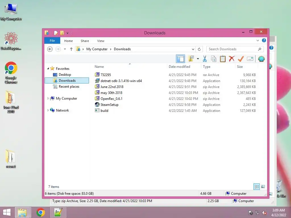The image size is (291, 218).
Task: Go back with the Back arrow button
Action: 50,49
